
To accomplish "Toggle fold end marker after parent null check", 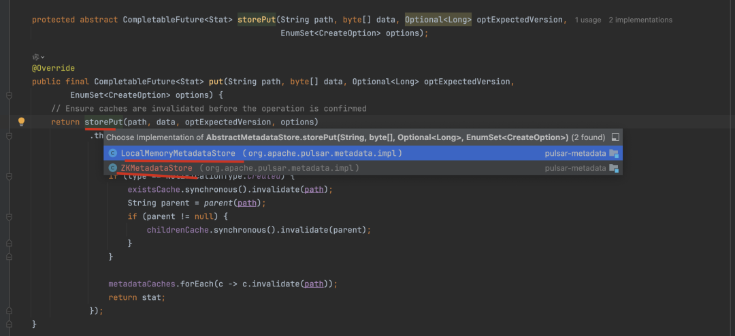I will click(x=8, y=243).
